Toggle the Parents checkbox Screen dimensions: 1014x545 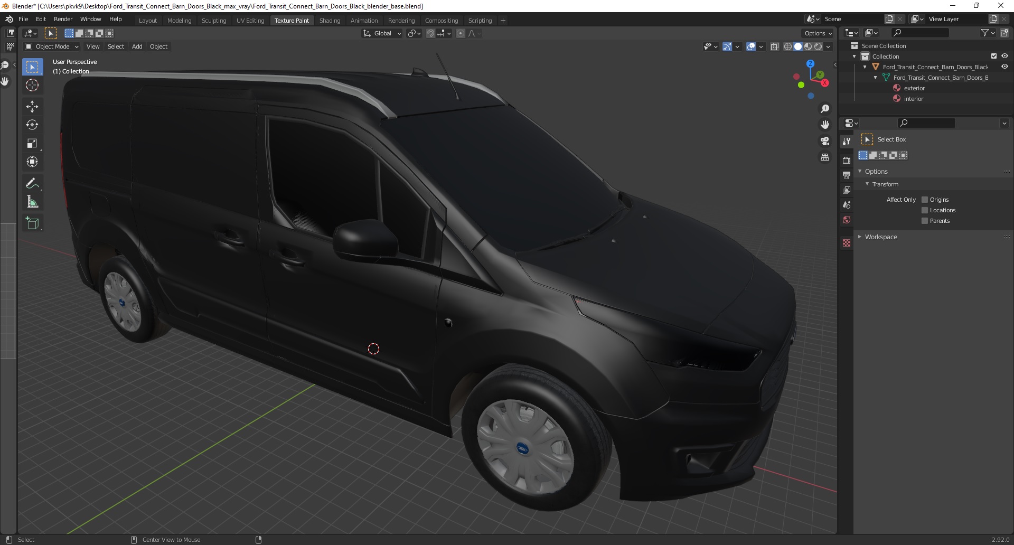pyautogui.click(x=925, y=221)
